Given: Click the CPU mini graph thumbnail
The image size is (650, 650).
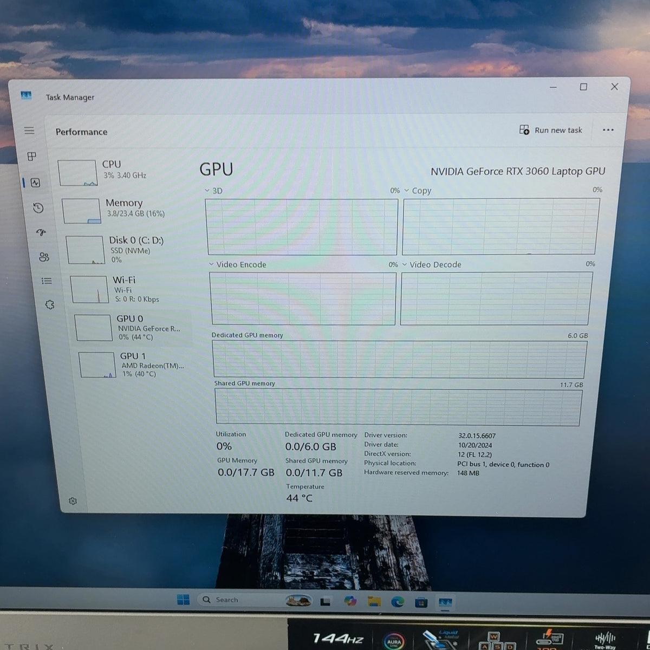Looking at the screenshot, I should [x=77, y=173].
